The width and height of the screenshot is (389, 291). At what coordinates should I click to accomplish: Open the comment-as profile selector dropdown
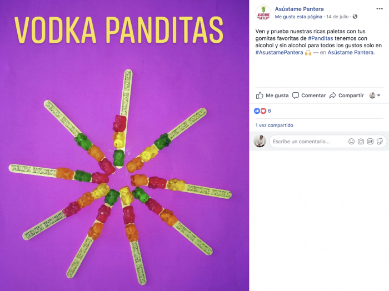click(x=375, y=96)
